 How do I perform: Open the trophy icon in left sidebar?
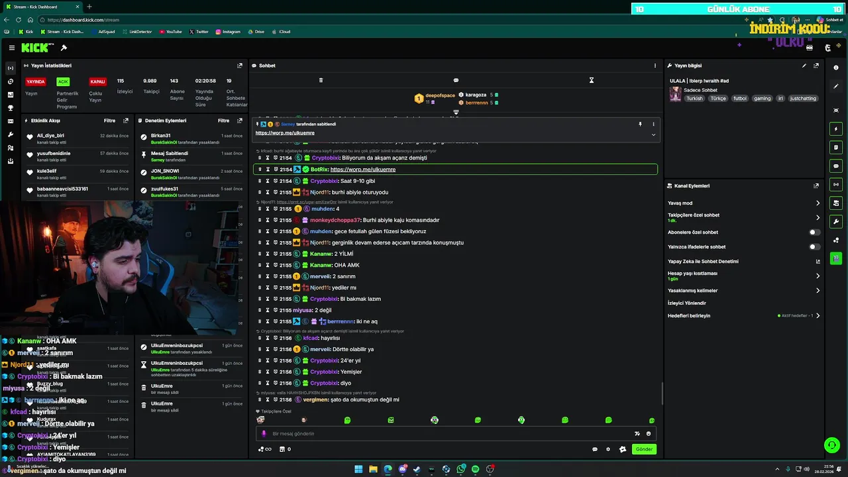[x=10, y=108]
